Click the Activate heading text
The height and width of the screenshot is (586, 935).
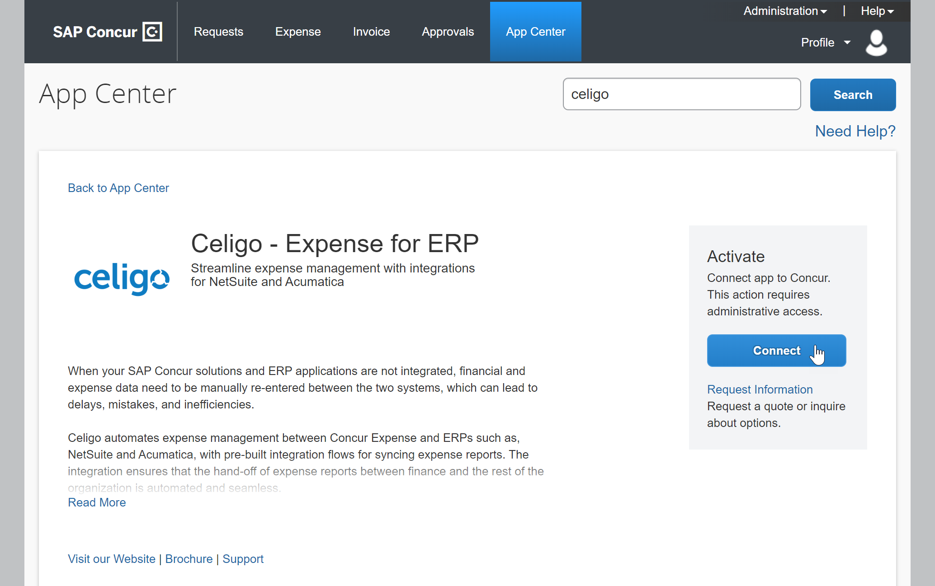[x=736, y=257]
